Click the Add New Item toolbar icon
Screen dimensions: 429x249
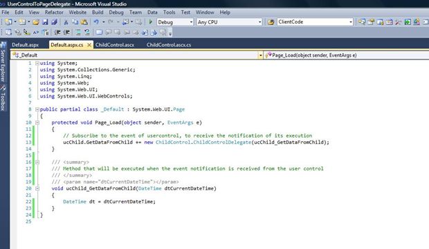click(x=22, y=22)
